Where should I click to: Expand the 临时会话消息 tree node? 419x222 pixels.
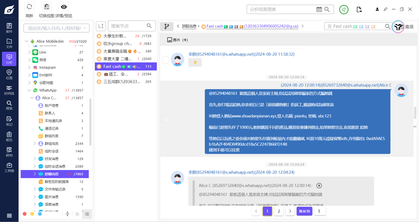click(x=35, y=166)
